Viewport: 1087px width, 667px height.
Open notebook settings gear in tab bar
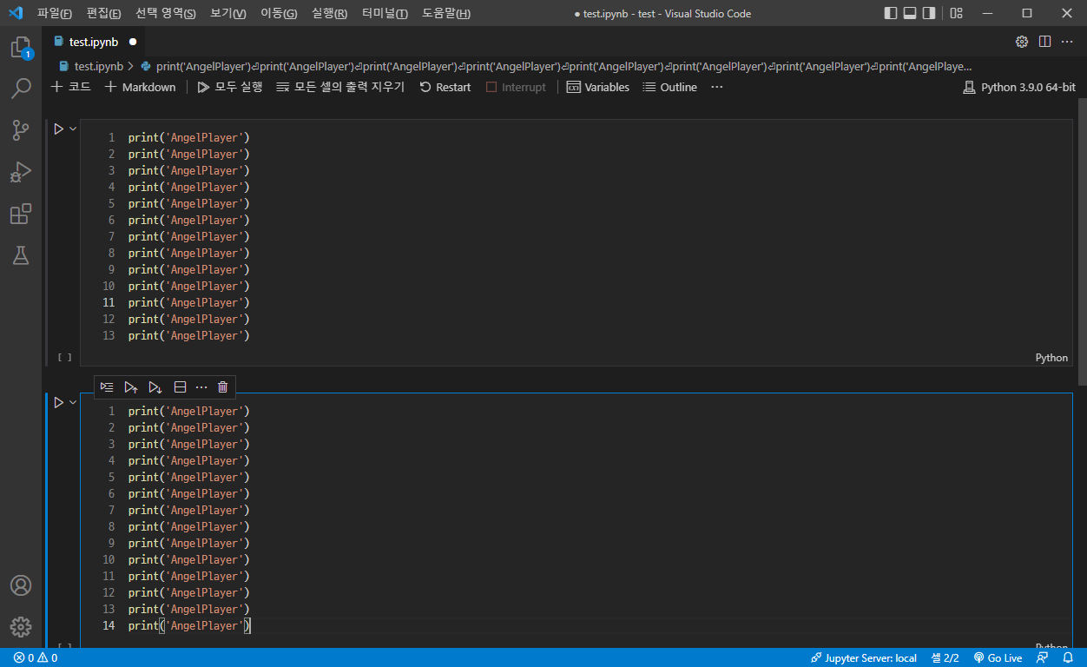pos(1022,42)
